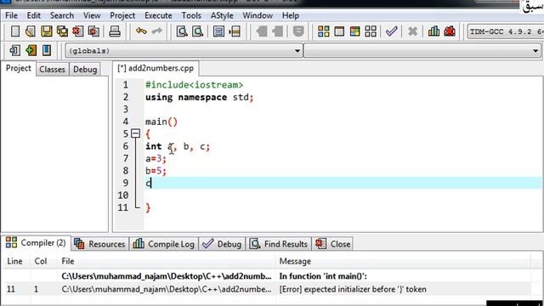
Task: Open the Resources bottom tab
Action: point(100,244)
